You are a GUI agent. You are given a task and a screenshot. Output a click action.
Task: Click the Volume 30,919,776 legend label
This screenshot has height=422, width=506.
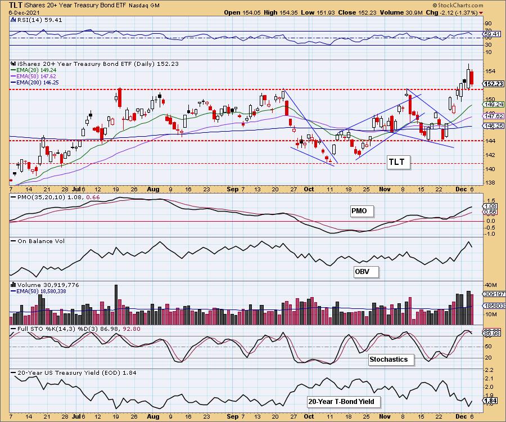[x=48, y=285]
